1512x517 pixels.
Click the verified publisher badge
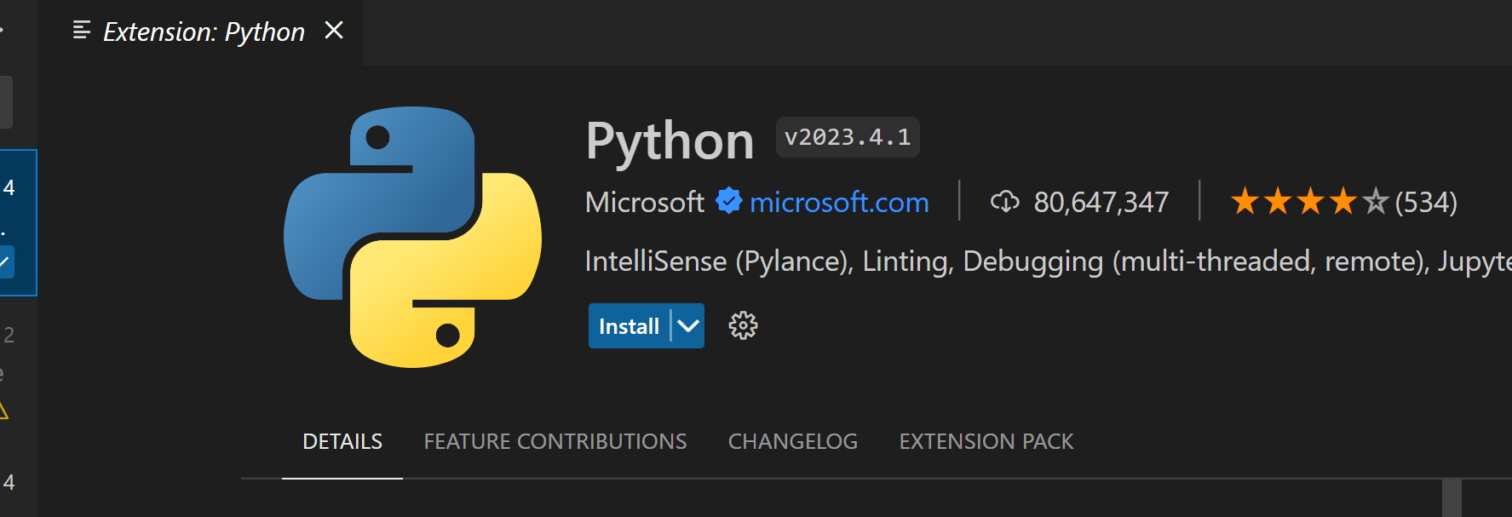click(728, 201)
